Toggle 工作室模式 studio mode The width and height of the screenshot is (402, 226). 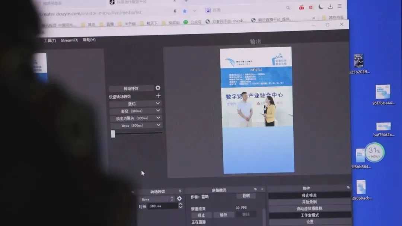coord(310,215)
